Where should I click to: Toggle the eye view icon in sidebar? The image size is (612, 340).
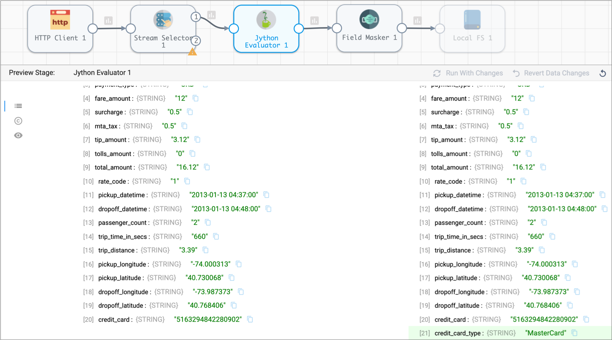click(18, 135)
